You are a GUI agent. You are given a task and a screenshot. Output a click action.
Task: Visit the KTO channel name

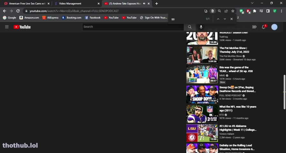[x=222, y=115]
